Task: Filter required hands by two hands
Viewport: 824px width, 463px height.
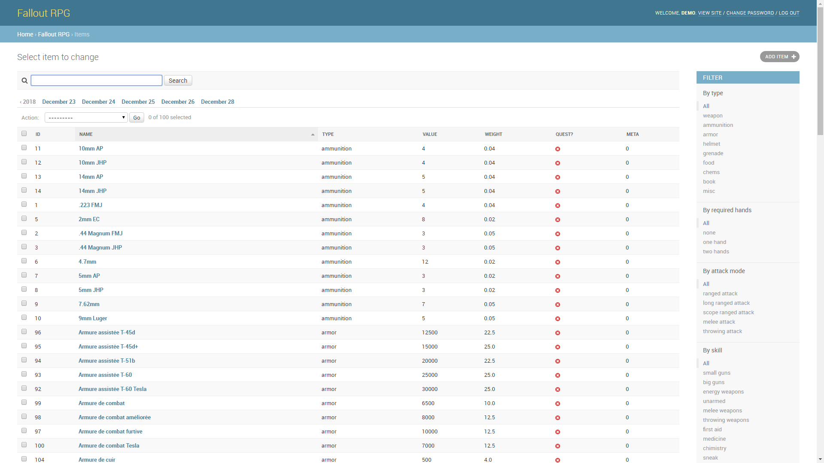Action: click(x=716, y=252)
